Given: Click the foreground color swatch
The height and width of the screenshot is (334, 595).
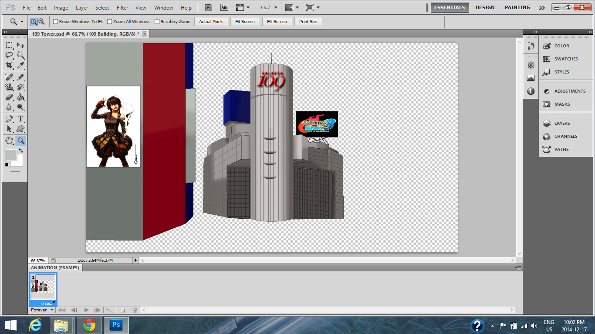Looking at the screenshot, I should click(11, 154).
